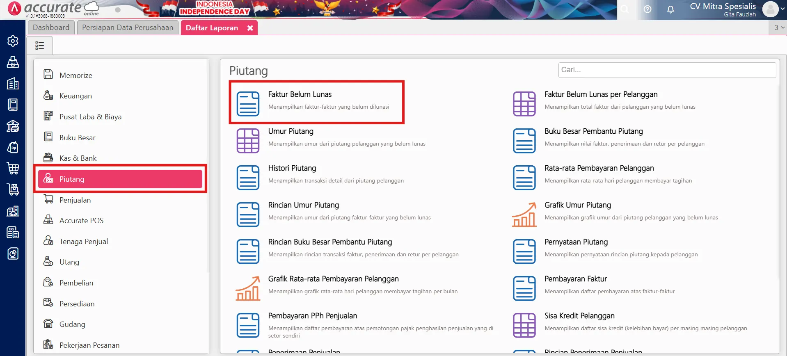Image resolution: width=787 pixels, height=356 pixels.
Task: Click the Accurate online logo
Action: pos(53,9)
